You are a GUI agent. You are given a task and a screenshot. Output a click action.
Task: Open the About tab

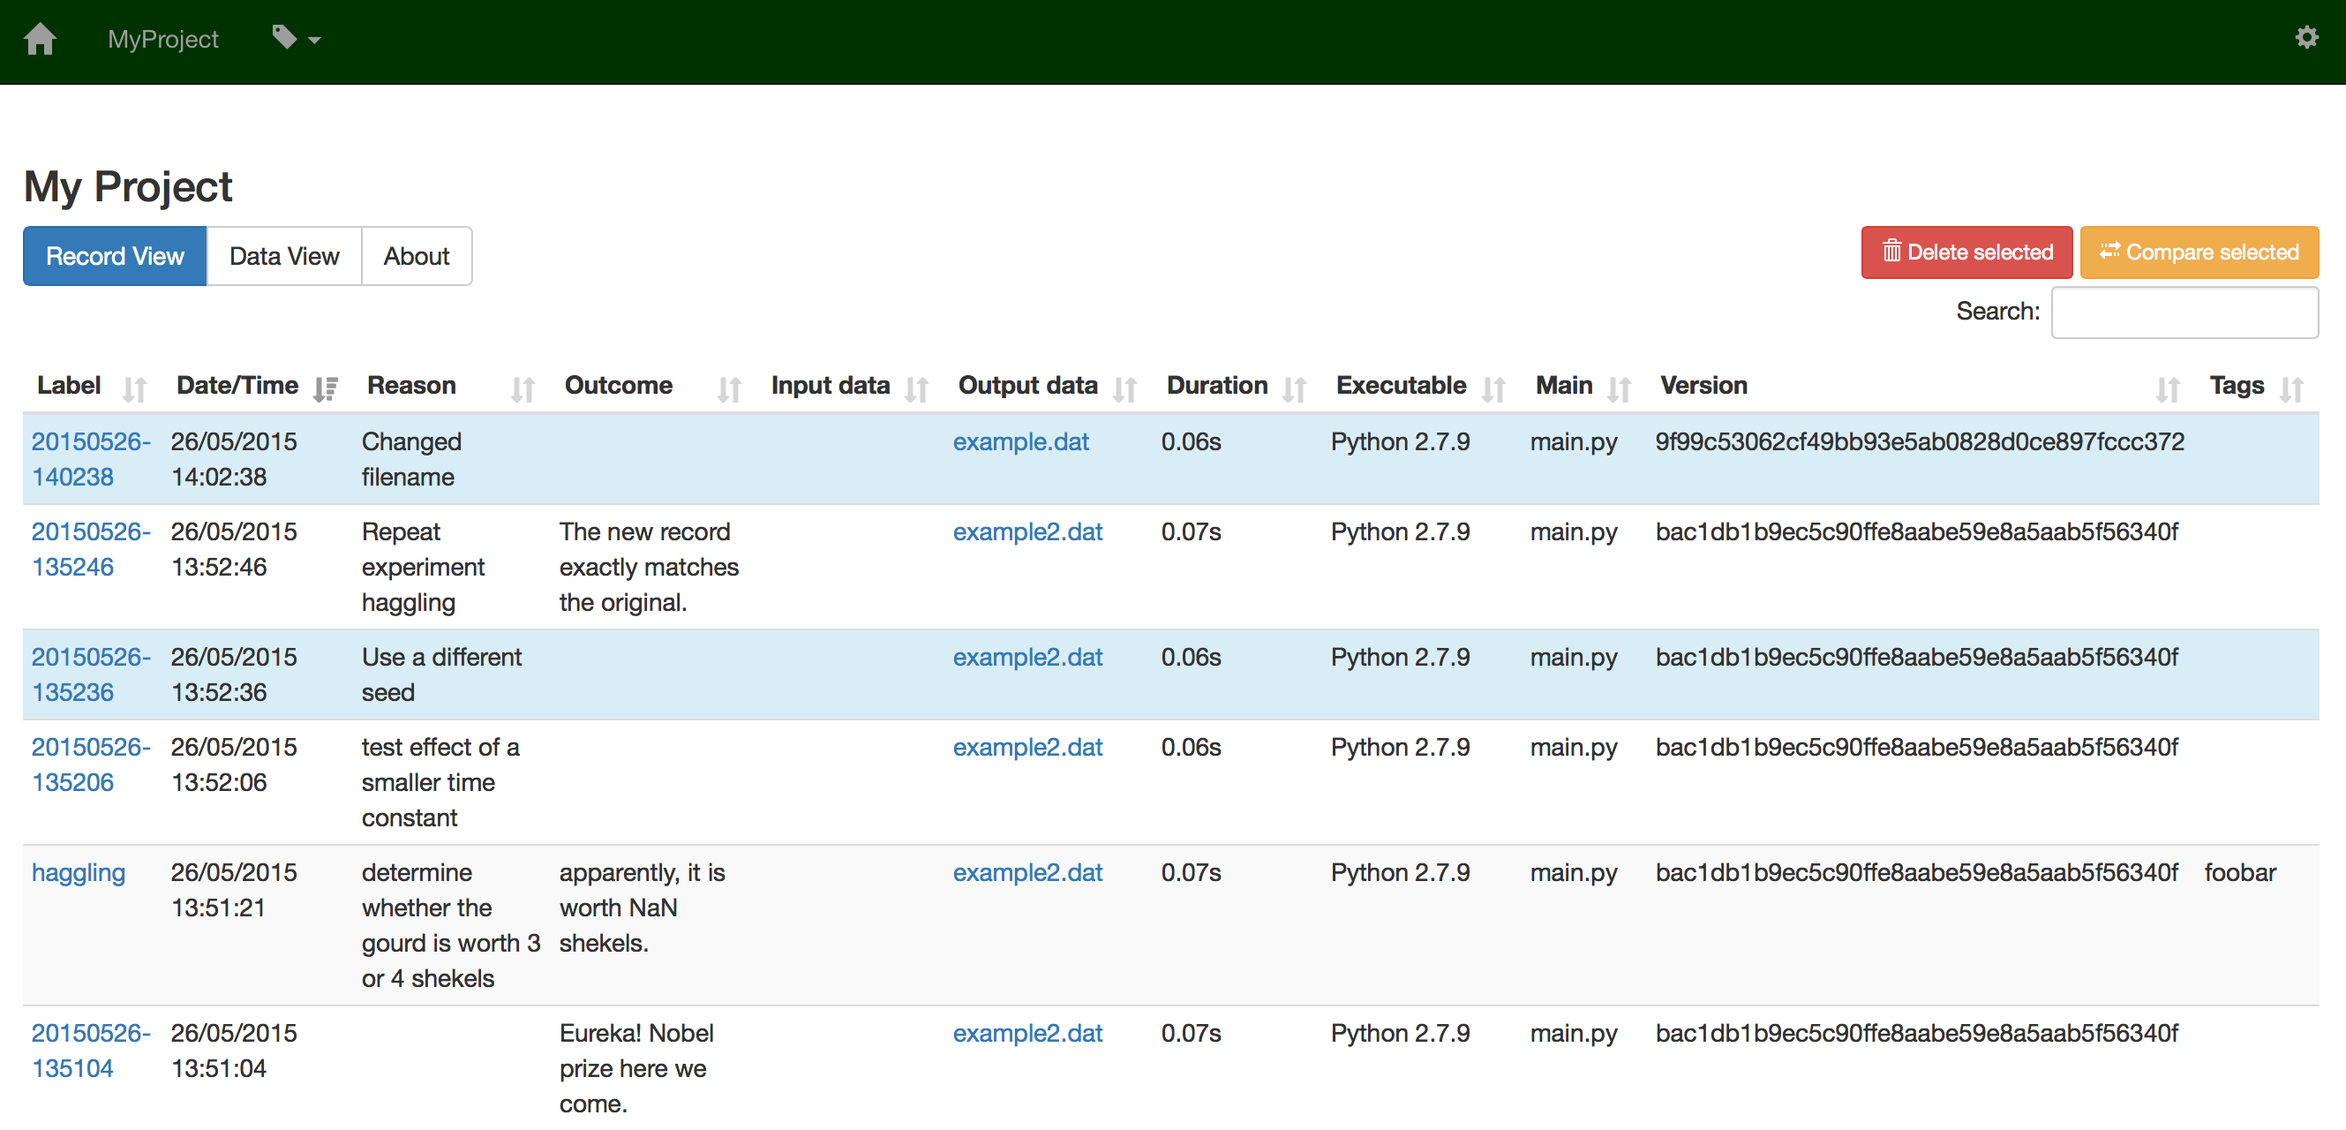click(417, 256)
